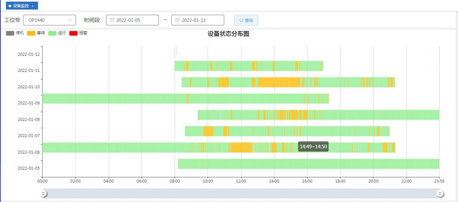This screenshot has height=202, width=458.
Task: Click the wide orange segment in the 2022-01-06 row
Action: coord(241,148)
